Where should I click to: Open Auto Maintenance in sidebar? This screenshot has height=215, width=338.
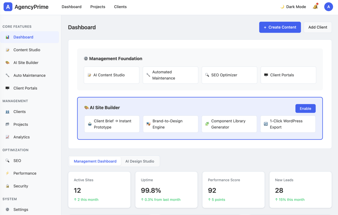coord(29,75)
